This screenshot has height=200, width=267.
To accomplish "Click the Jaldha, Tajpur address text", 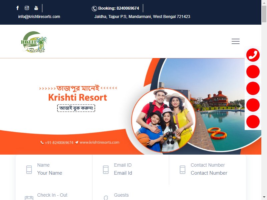I will pyautogui.click(x=142, y=17).
